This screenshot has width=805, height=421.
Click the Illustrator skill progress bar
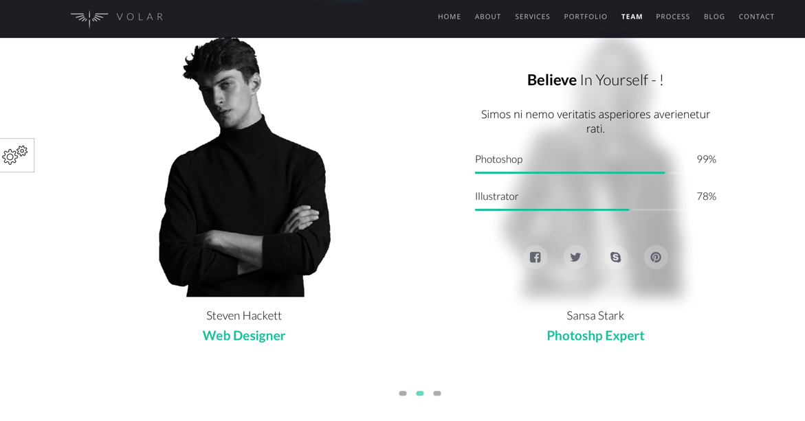(x=579, y=209)
